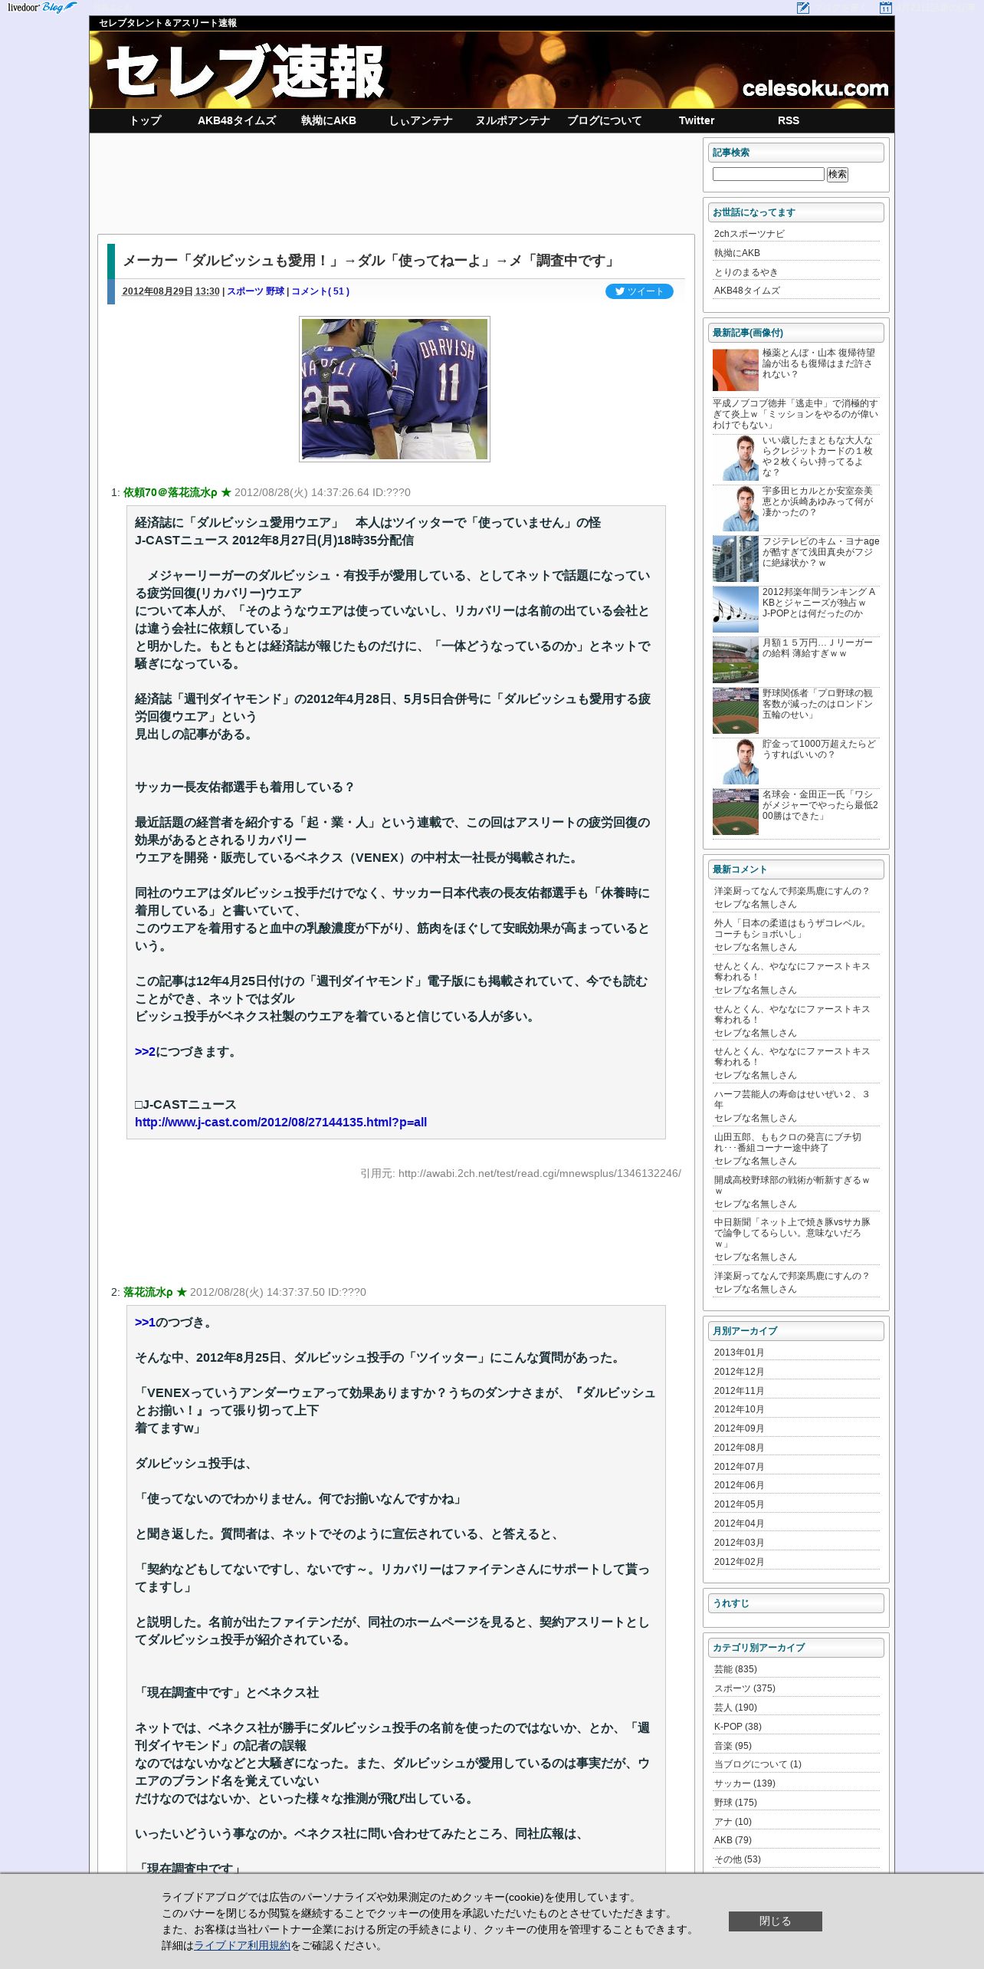Viewport: 984px width, 1969px height.
Task: Open the AKB48タイムズ menu item
Action: (x=237, y=120)
